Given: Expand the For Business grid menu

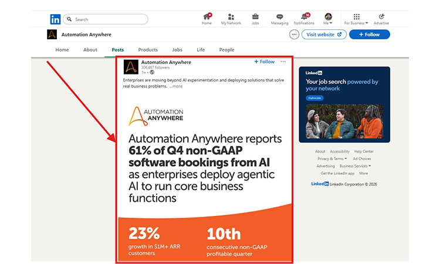Looking at the screenshot, I should point(356,19).
